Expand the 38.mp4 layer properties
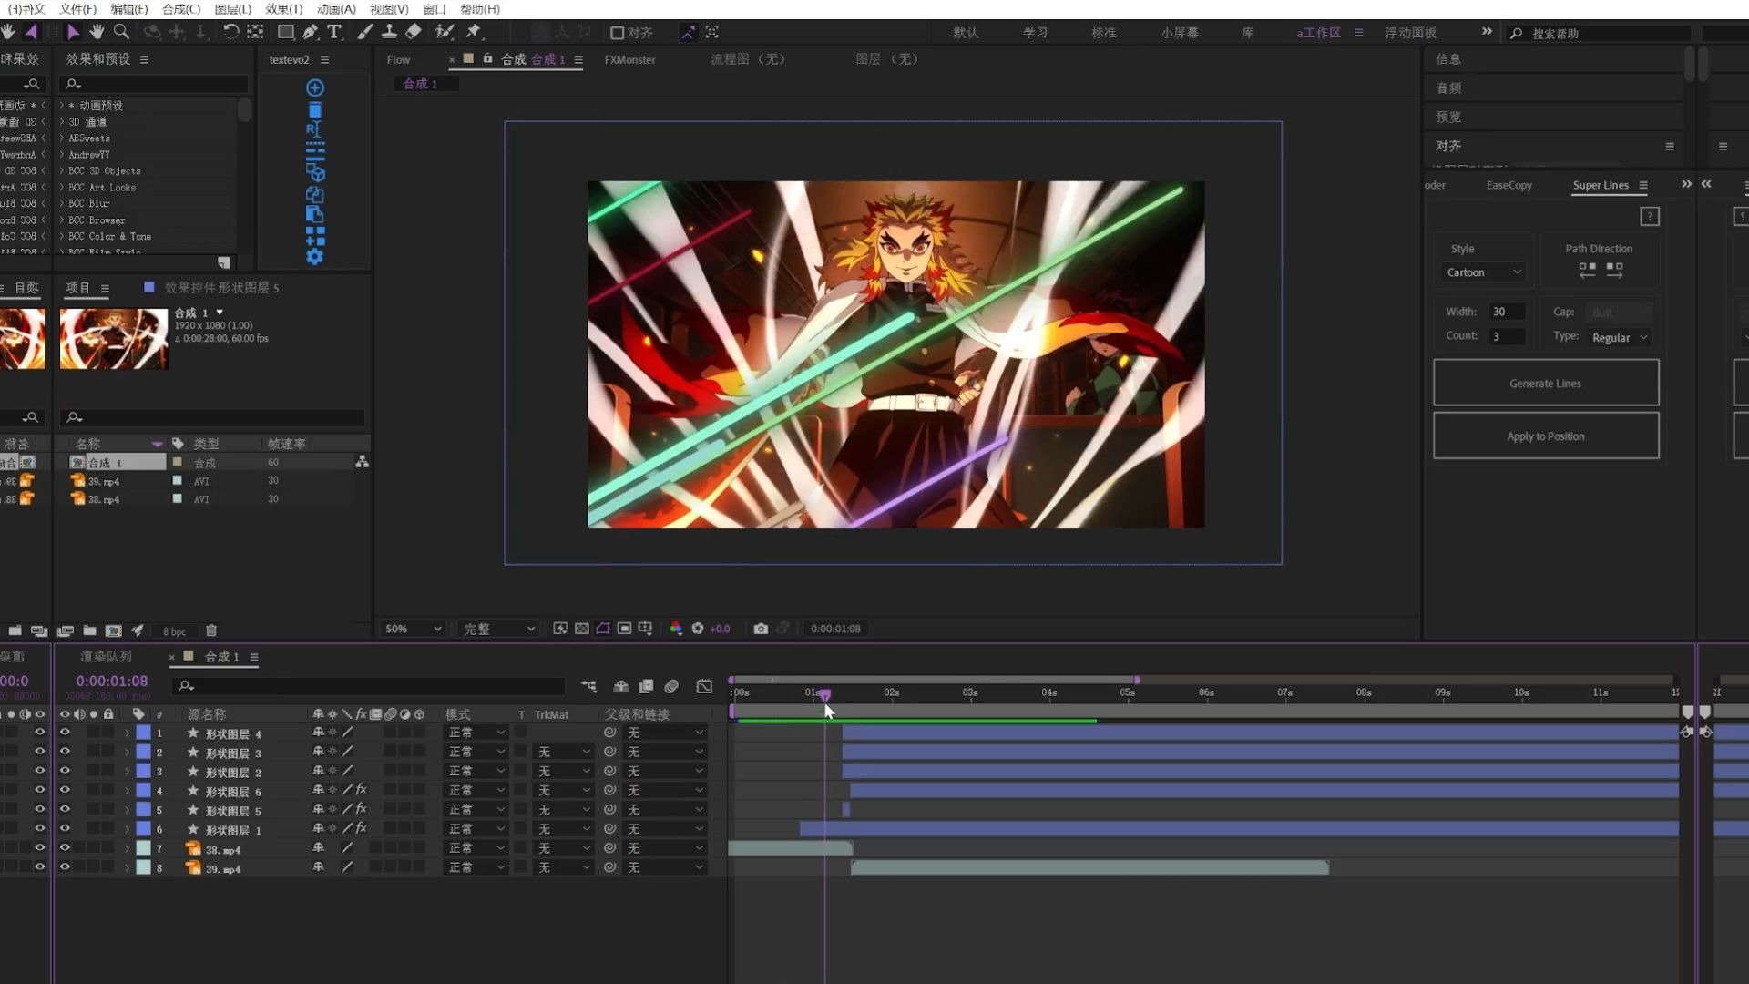 [127, 849]
